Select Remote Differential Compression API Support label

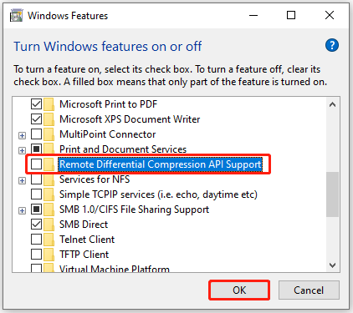pyautogui.click(x=161, y=164)
